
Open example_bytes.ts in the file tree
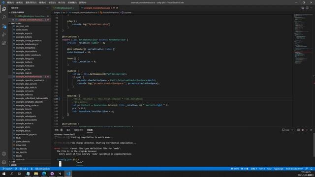24,37
